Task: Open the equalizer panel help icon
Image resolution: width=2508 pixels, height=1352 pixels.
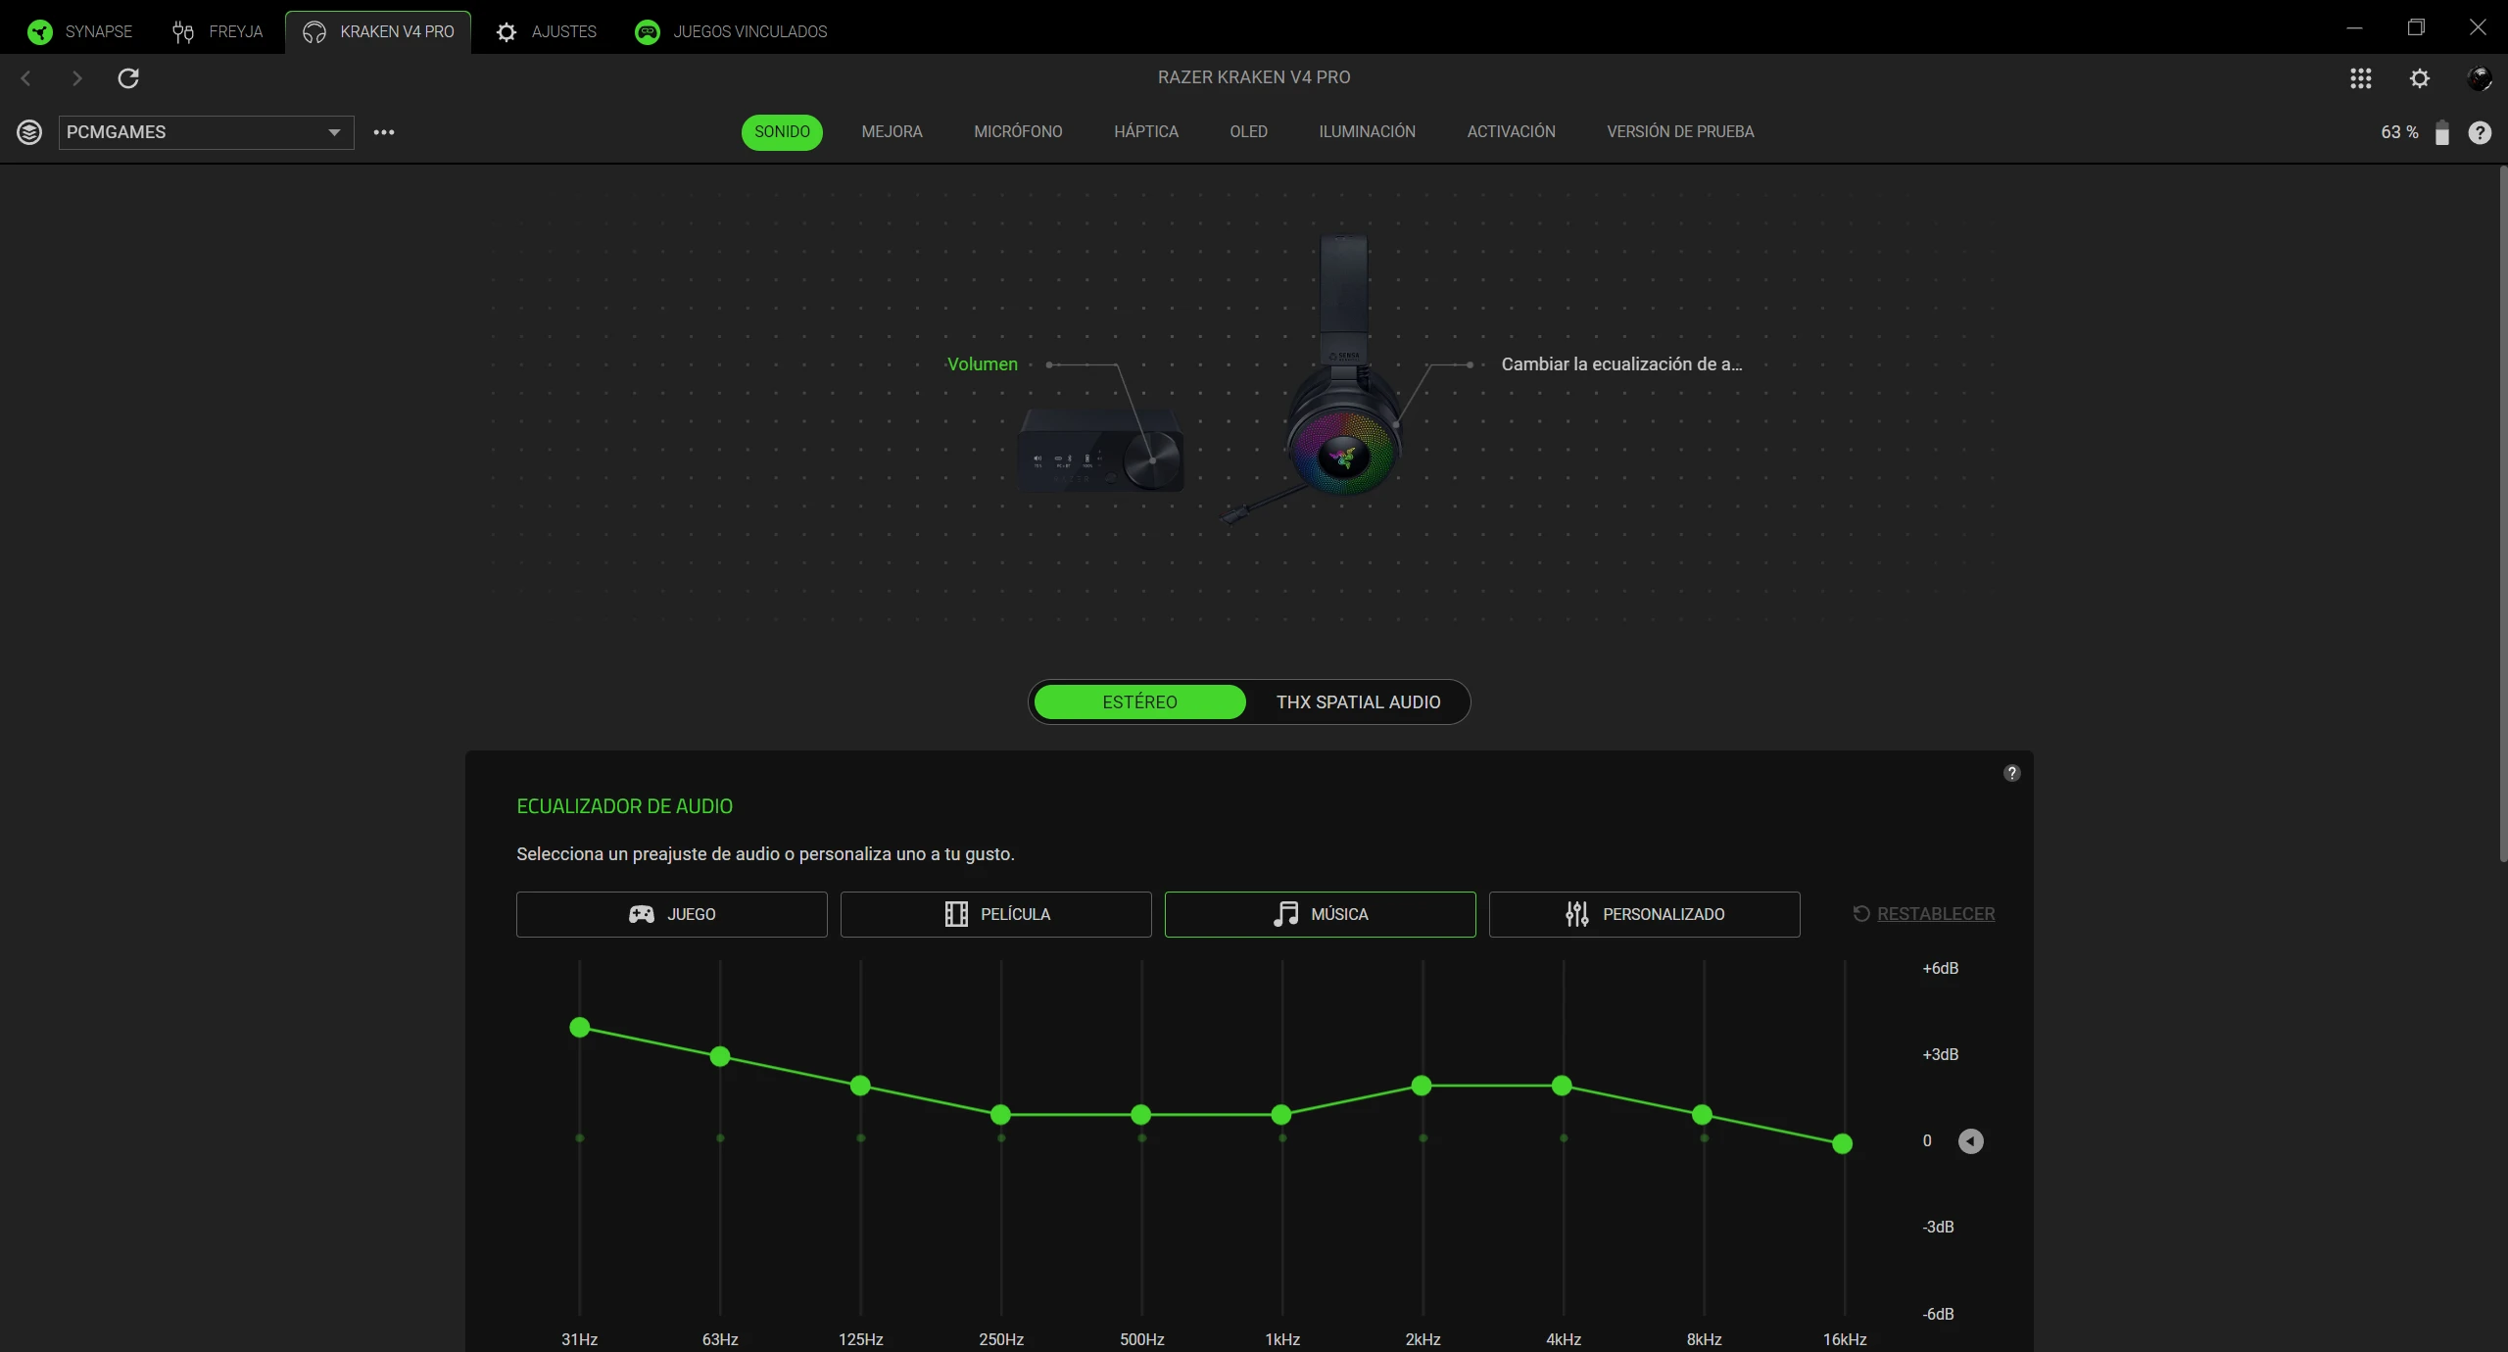Action: pyautogui.click(x=2011, y=773)
